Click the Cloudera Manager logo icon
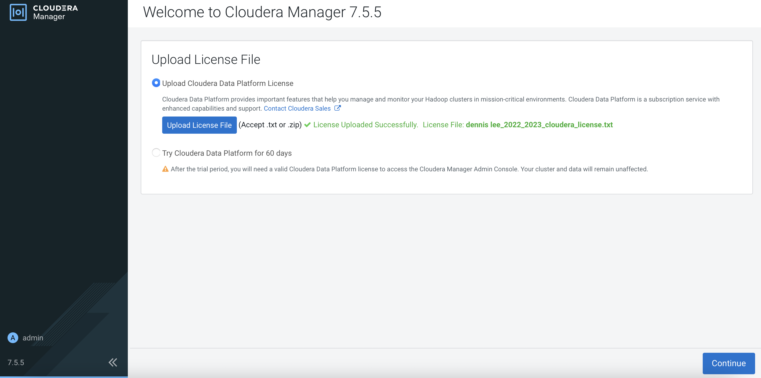Image resolution: width=761 pixels, height=378 pixels. coord(18,12)
